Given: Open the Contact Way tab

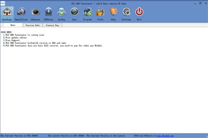Looking at the screenshot, I should pos(53,25).
